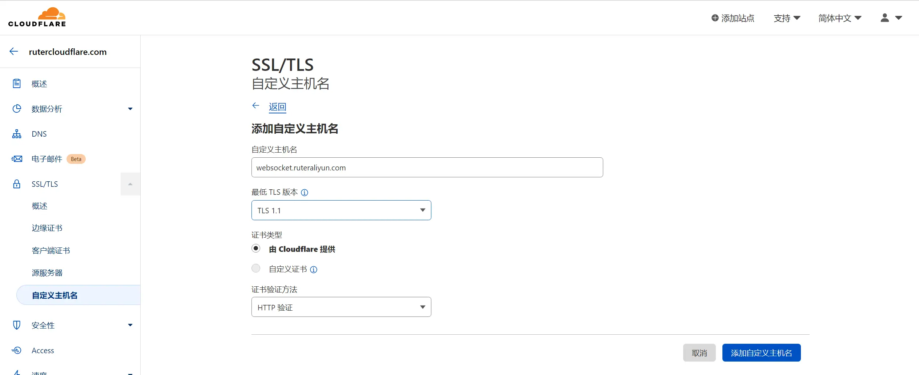Open the 支持 dropdown menu
The width and height of the screenshot is (919, 375).
click(787, 18)
